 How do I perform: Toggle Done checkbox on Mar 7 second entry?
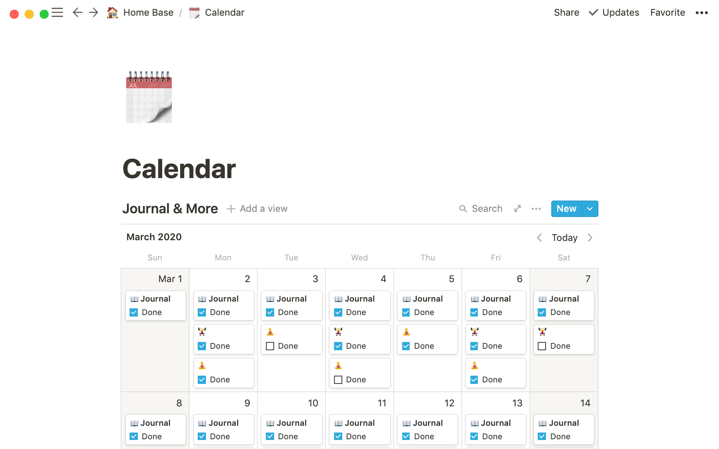(543, 346)
